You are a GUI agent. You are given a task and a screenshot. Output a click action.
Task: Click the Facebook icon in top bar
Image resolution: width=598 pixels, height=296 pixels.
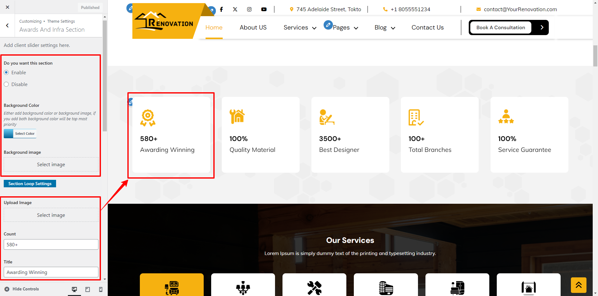tap(221, 9)
